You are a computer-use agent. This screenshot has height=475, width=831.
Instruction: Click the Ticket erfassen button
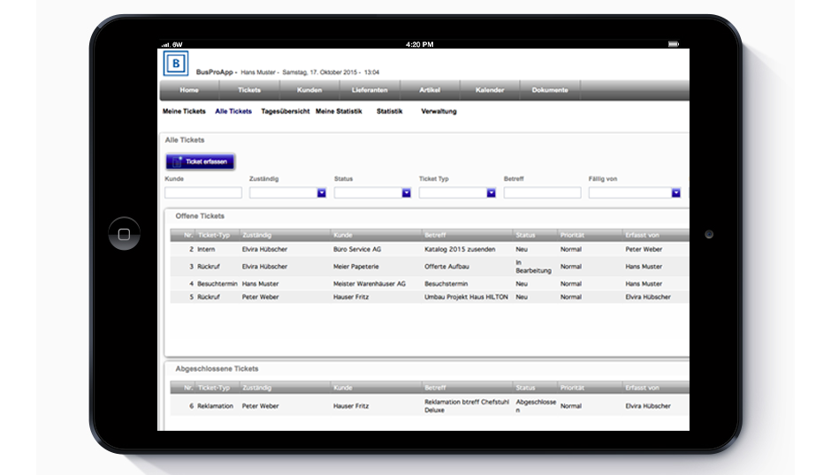click(x=200, y=162)
